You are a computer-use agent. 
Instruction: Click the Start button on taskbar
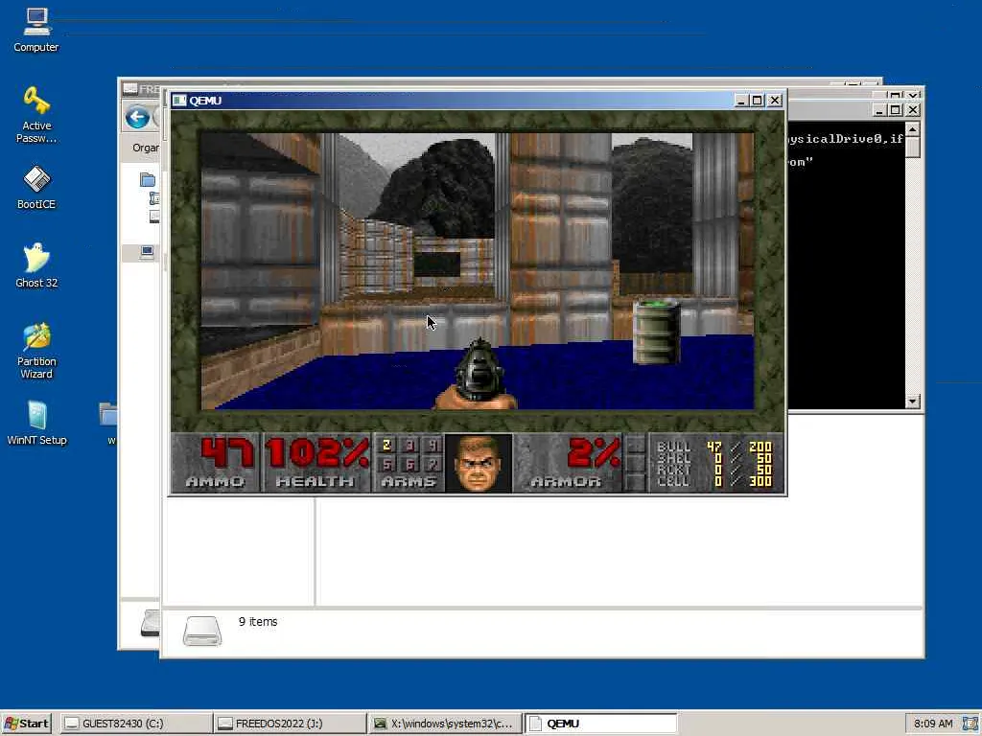(x=26, y=724)
